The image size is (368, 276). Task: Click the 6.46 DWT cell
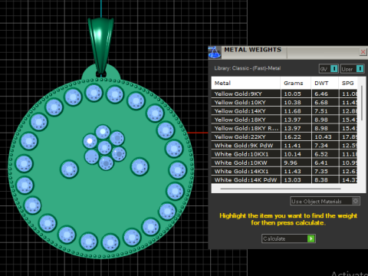click(x=325, y=94)
